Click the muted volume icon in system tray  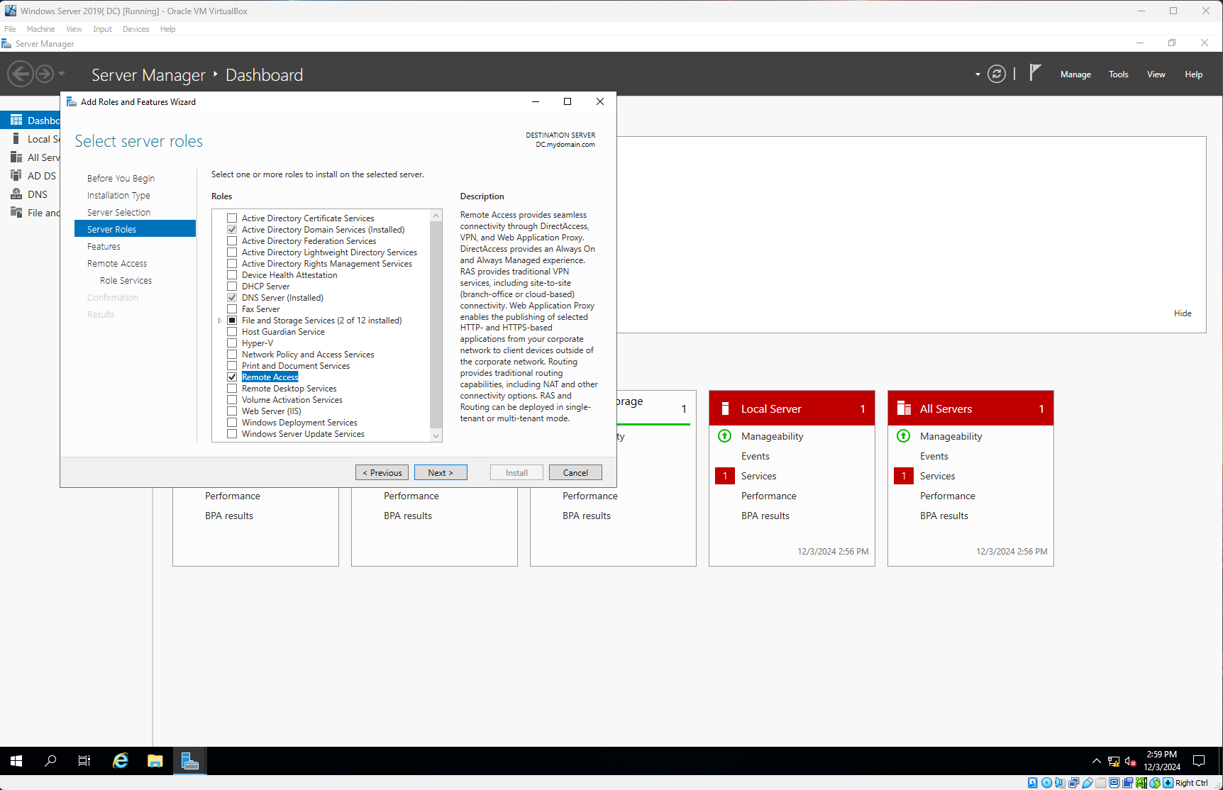pos(1131,761)
